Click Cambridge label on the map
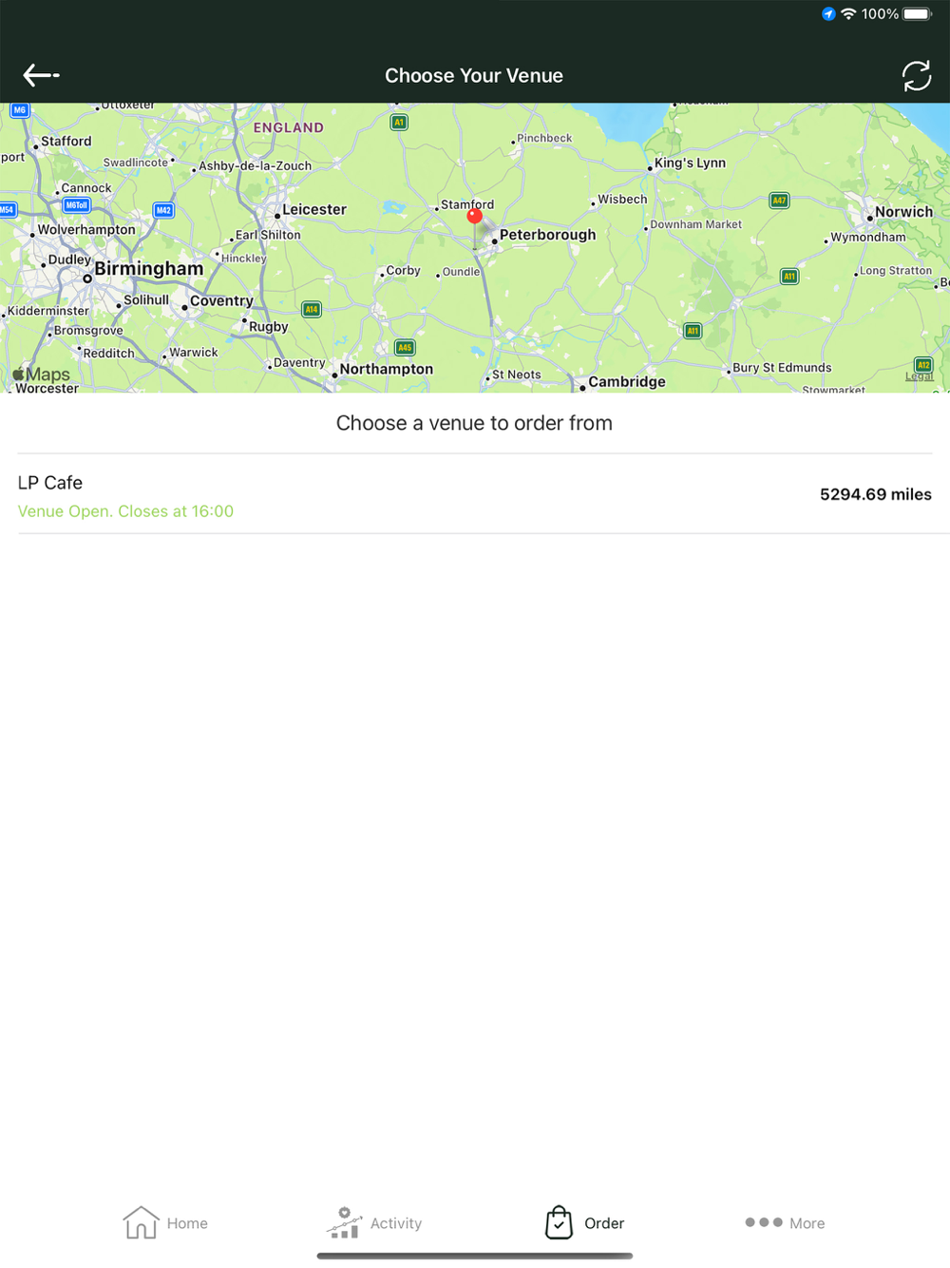The height and width of the screenshot is (1268, 950). [x=627, y=382]
